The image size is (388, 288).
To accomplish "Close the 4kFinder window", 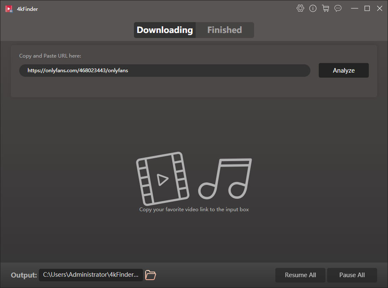I will (x=380, y=8).
